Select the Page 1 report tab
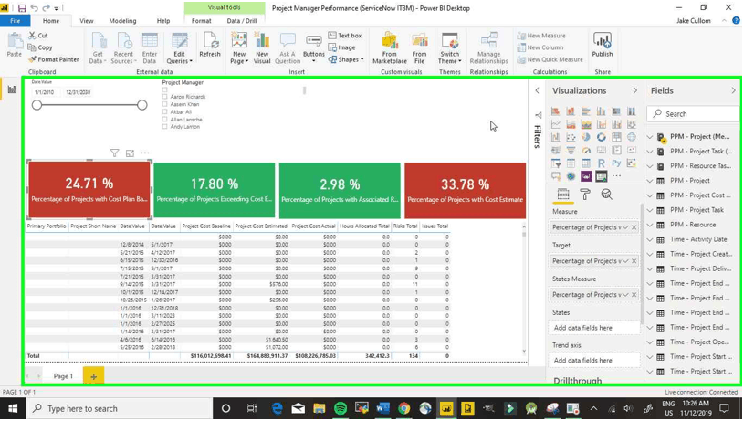 click(x=63, y=376)
